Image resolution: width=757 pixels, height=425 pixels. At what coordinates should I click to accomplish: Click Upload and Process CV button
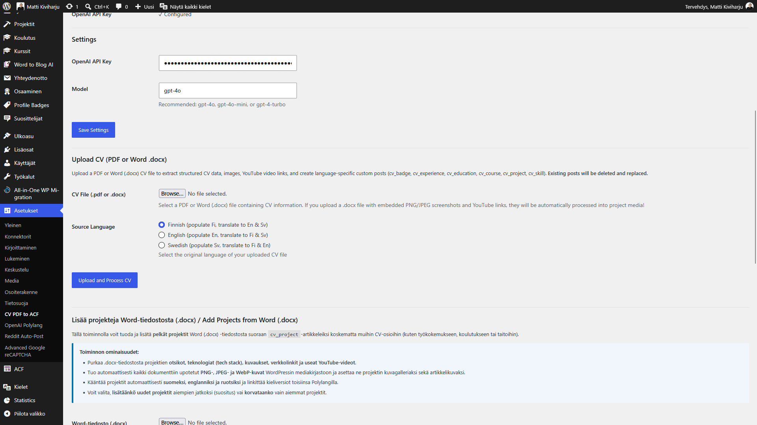click(104, 280)
